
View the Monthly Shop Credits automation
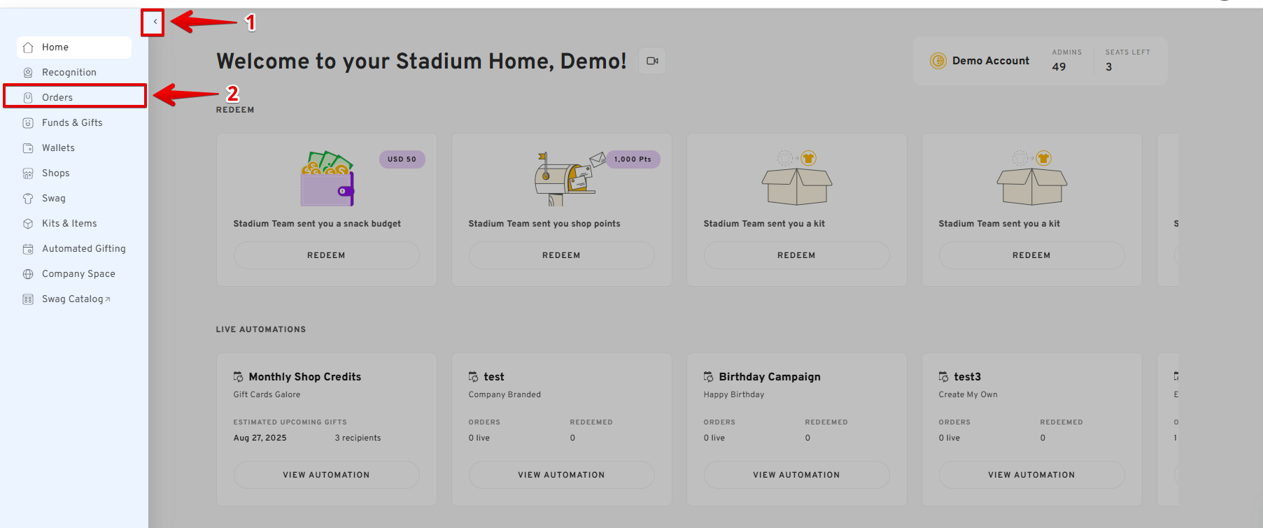[326, 475]
